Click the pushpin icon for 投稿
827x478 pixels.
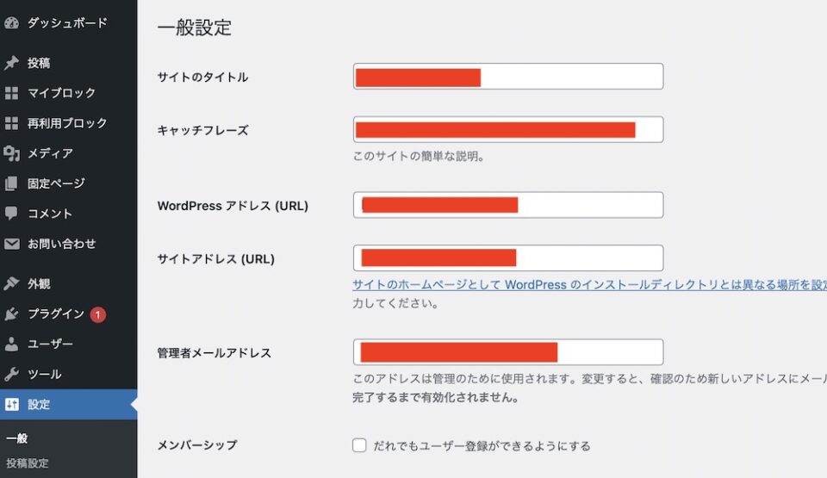click(11, 63)
